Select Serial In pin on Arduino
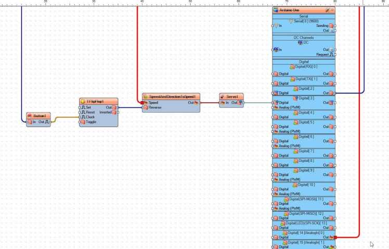 [x=273, y=26]
